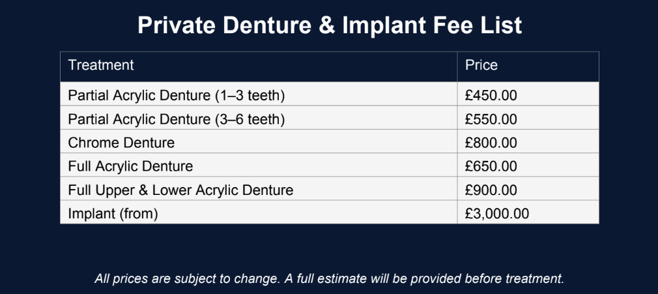Image resolution: width=658 pixels, height=294 pixels.
Task: Click the £450.00 price cell
Action: (491, 95)
